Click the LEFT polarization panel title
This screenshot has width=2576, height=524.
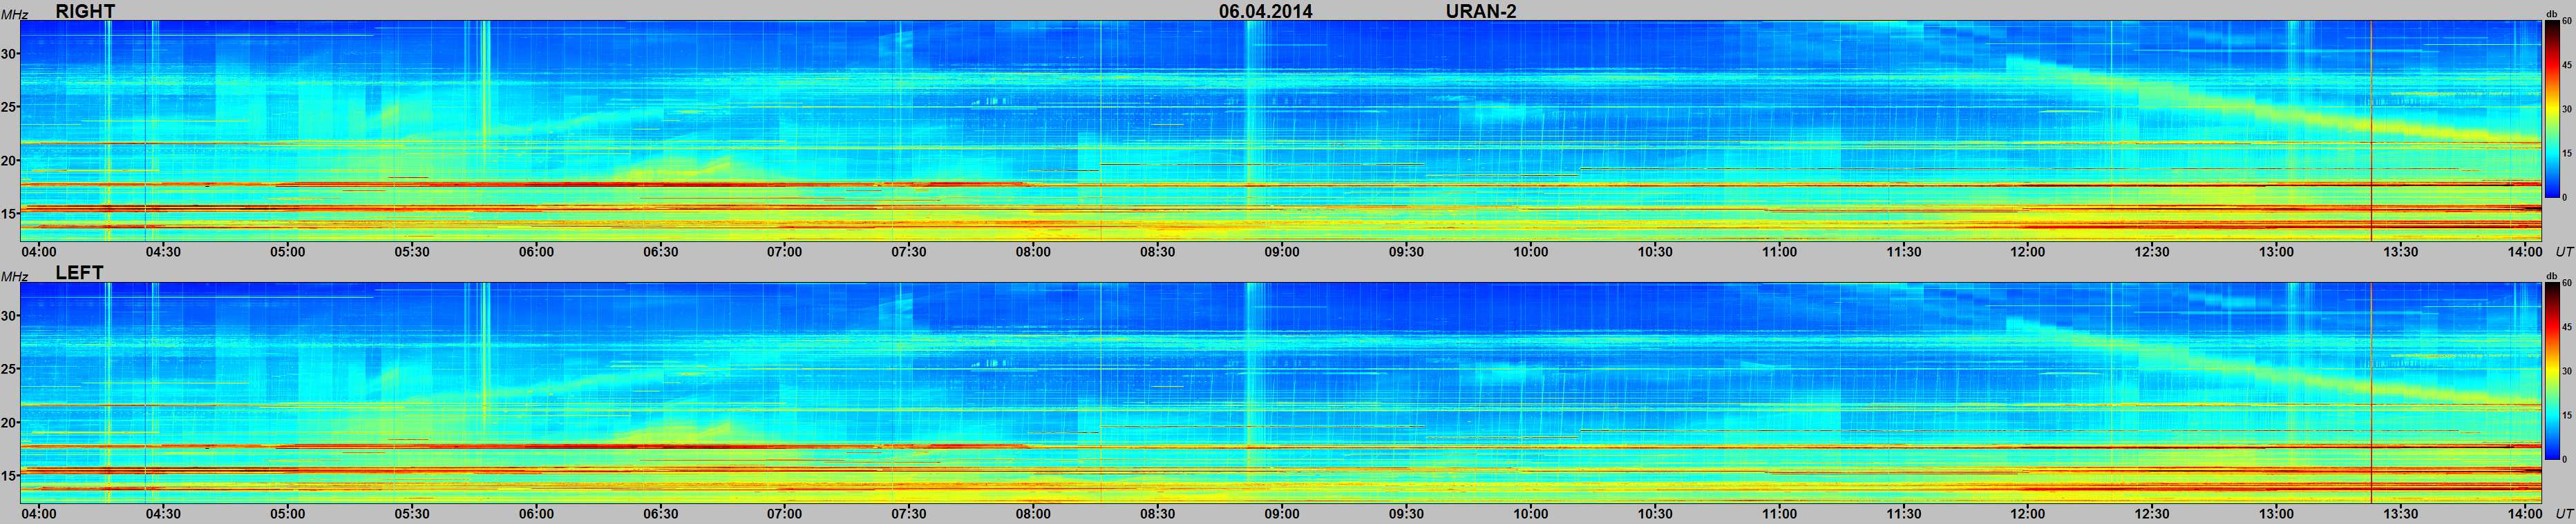click(x=79, y=272)
